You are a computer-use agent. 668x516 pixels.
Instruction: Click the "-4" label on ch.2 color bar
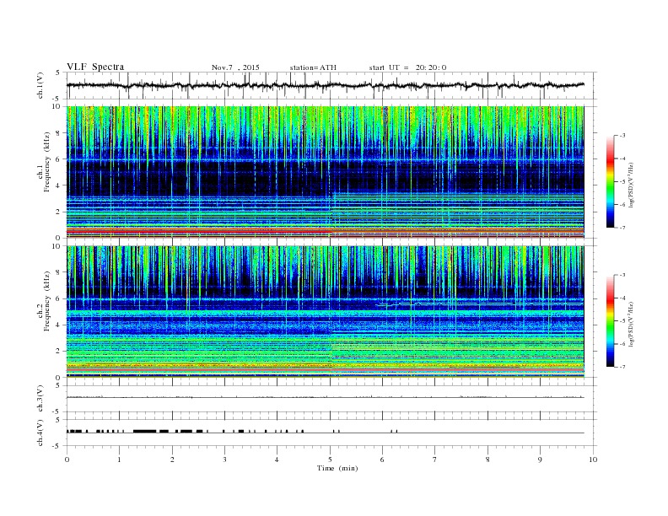[622, 298]
